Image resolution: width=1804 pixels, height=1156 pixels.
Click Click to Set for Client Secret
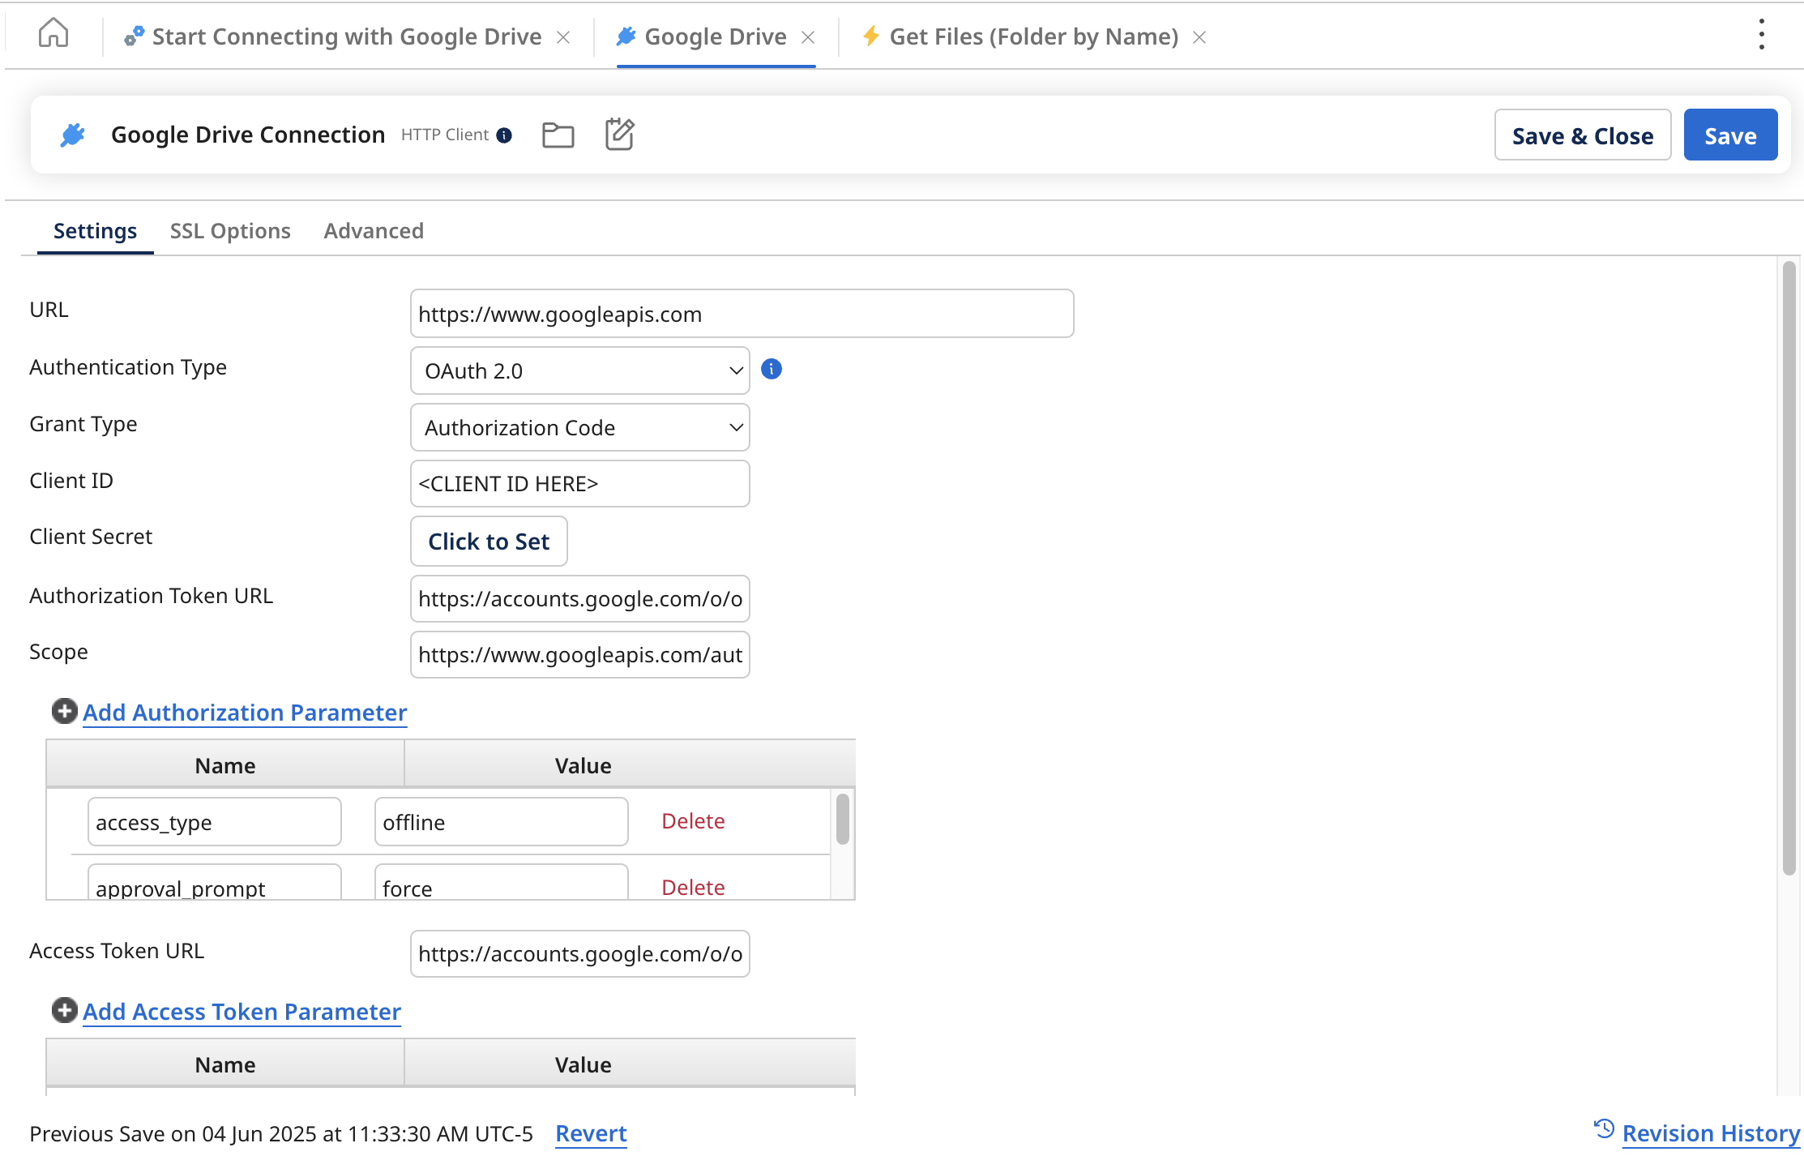pos(489,541)
